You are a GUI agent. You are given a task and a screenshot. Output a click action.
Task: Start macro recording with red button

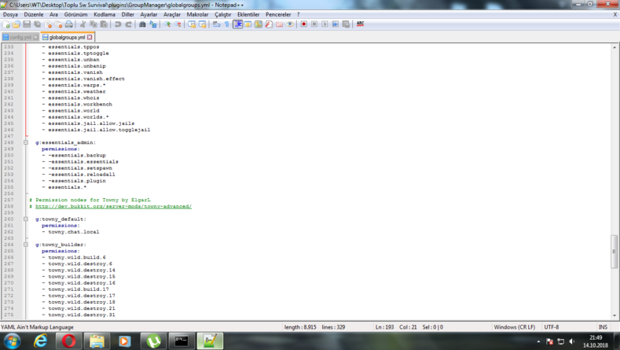(303, 24)
